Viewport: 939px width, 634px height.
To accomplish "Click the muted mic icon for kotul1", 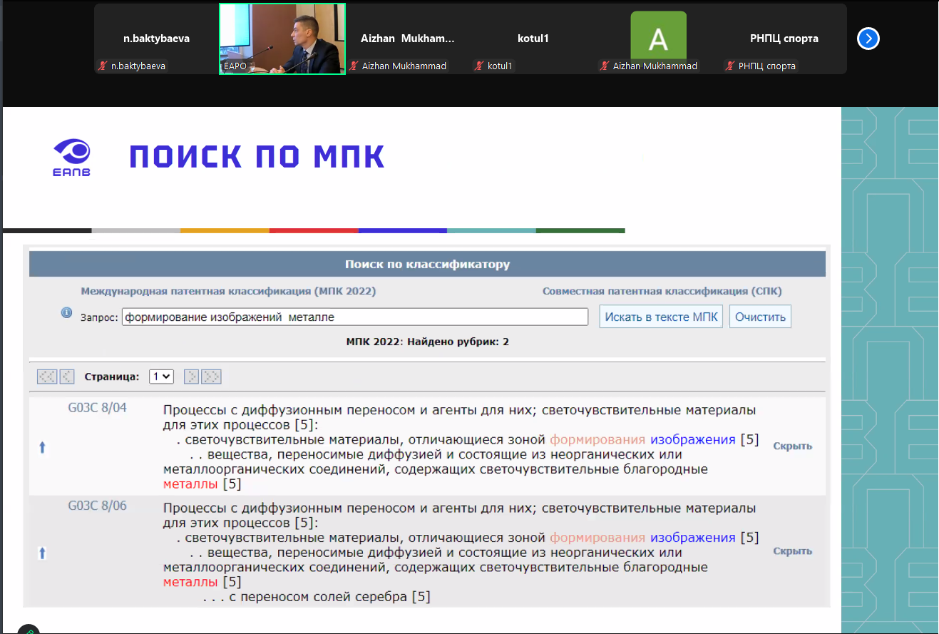I will (x=480, y=66).
